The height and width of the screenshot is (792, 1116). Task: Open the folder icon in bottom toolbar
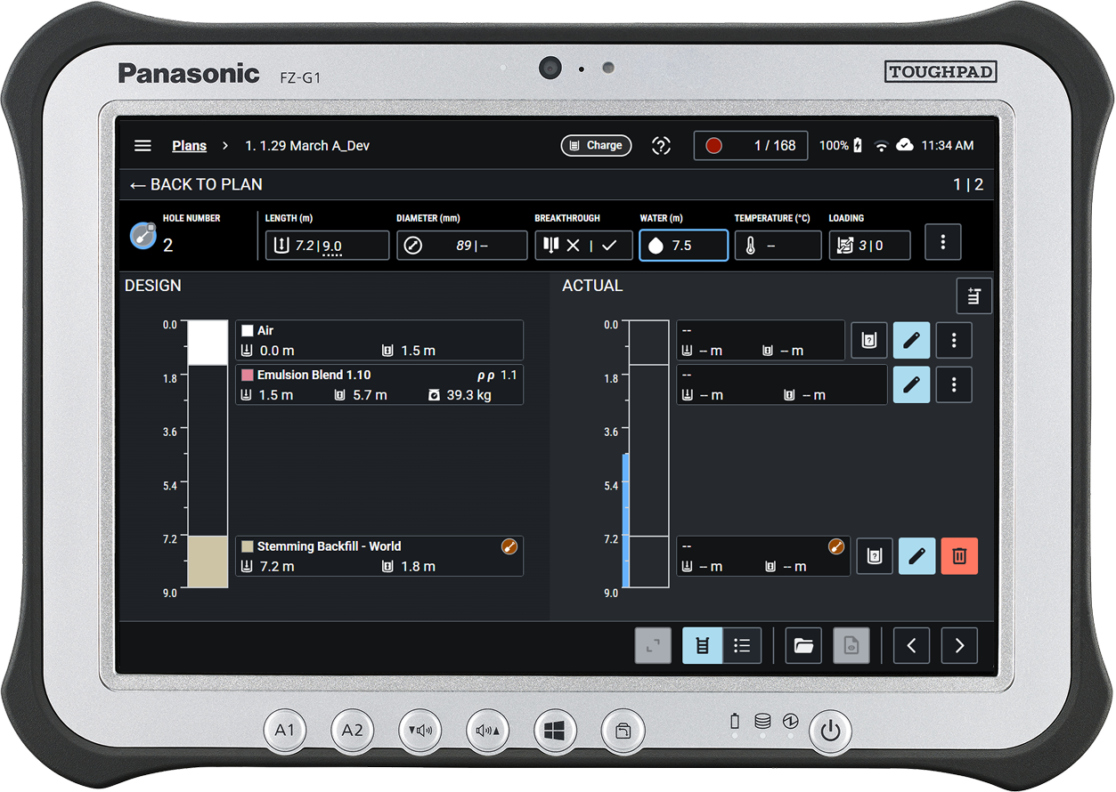pos(803,646)
